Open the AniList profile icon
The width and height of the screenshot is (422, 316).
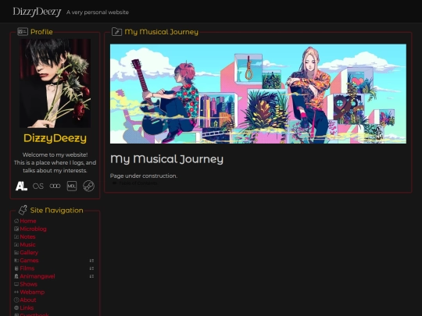pyautogui.click(x=21, y=186)
